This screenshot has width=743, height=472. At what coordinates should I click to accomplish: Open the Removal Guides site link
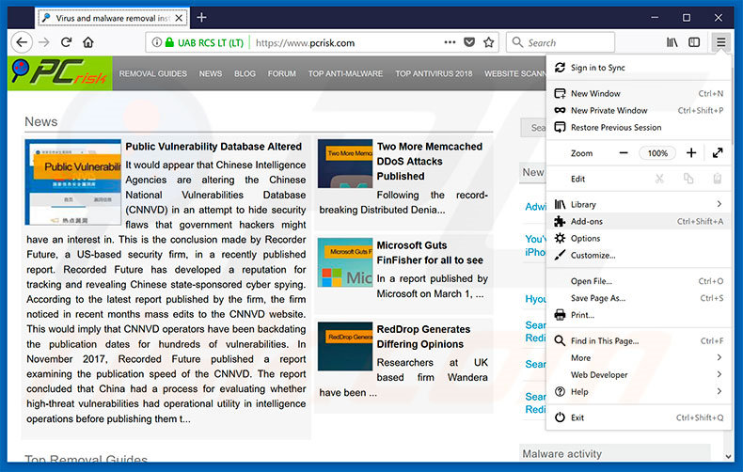152,73
